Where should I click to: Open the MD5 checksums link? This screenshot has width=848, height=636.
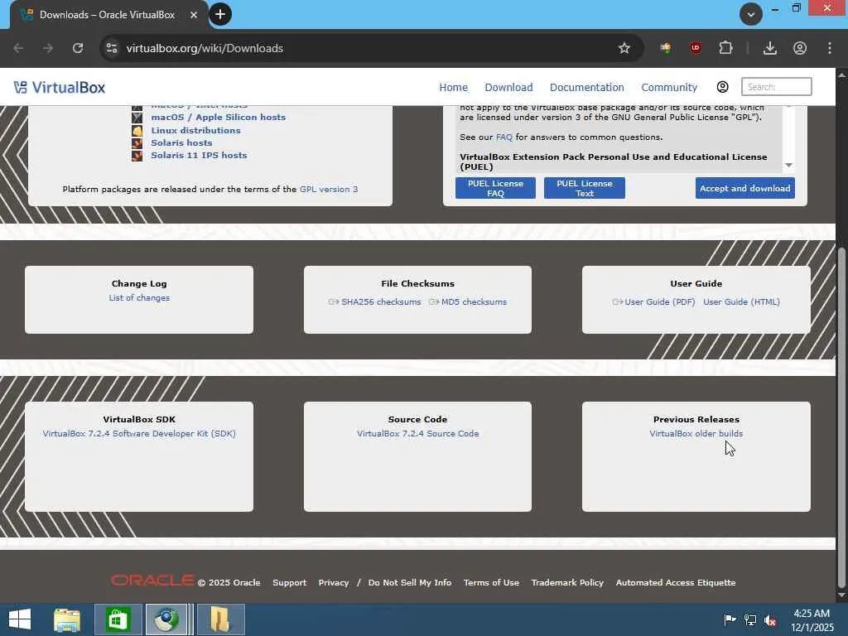tap(474, 301)
